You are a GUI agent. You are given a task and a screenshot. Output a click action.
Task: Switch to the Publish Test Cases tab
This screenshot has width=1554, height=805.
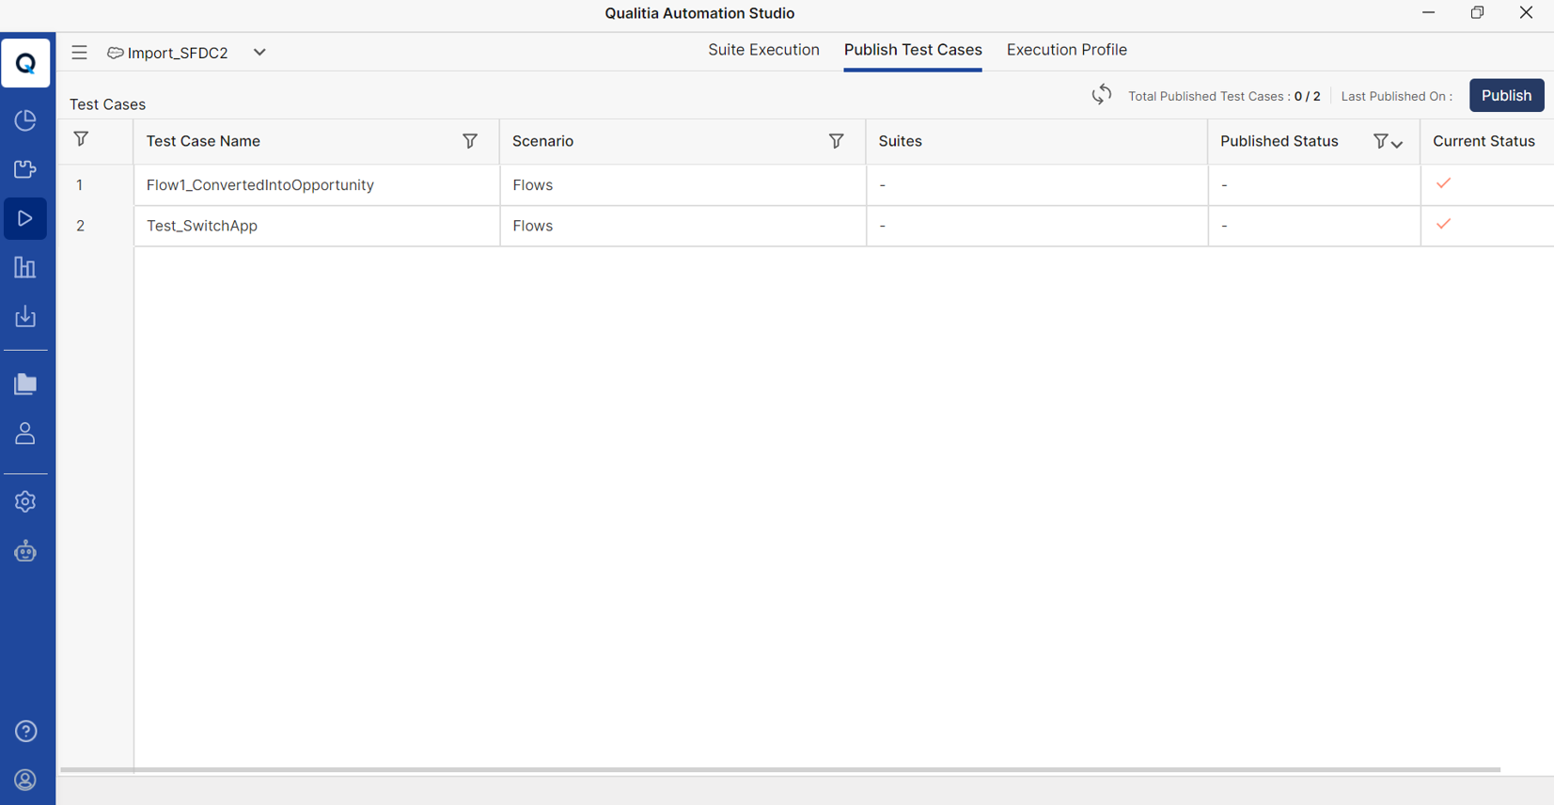click(913, 50)
